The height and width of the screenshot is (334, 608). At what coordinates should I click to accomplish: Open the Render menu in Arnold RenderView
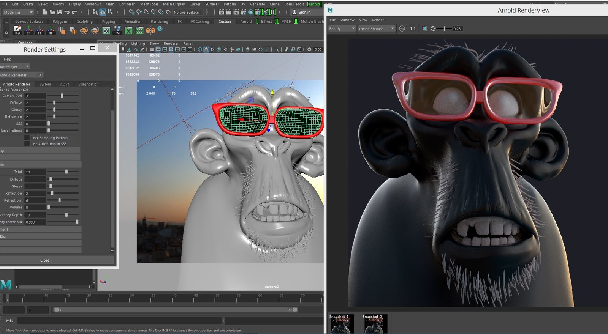[378, 20]
